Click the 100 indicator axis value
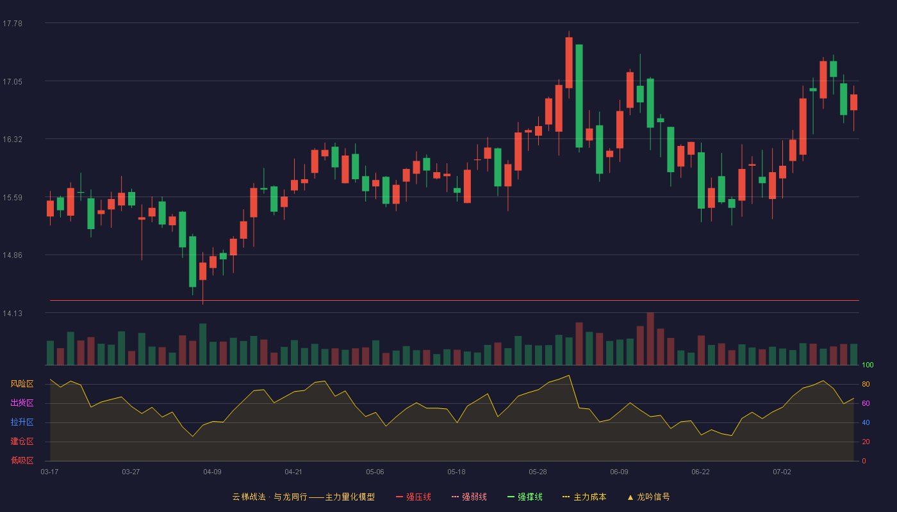 tap(868, 365)
